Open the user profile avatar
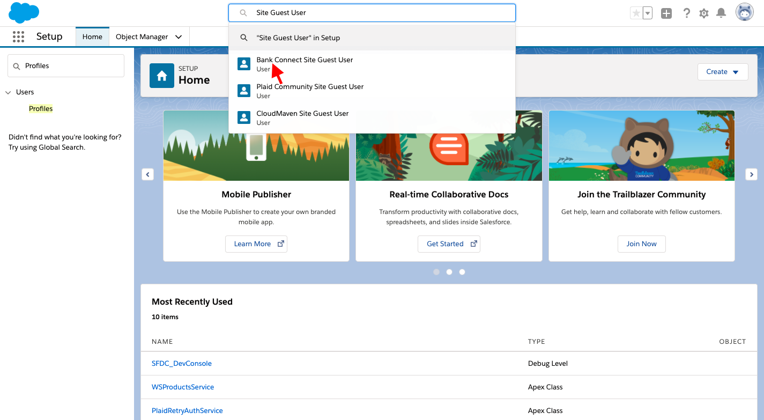 (x=745, y=13)
